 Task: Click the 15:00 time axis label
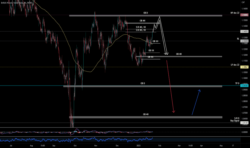tap(43, 146)
